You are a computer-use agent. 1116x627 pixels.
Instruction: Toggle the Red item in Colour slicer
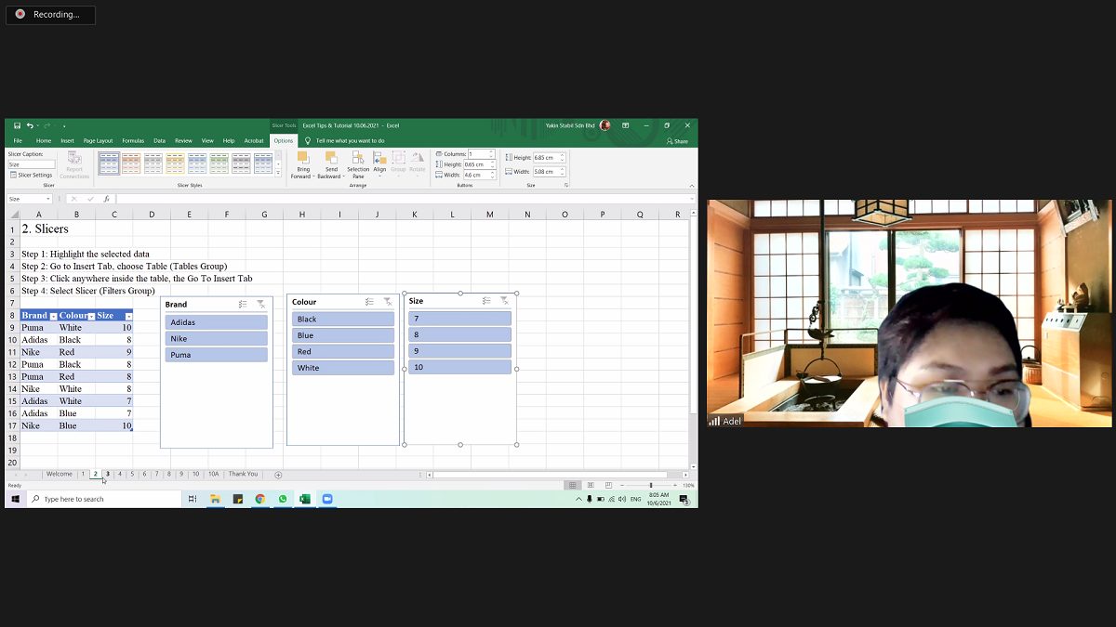[343, 351]
